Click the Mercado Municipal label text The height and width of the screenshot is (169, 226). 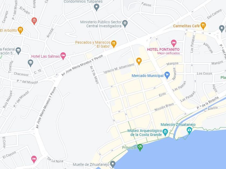tap(148, 76)
